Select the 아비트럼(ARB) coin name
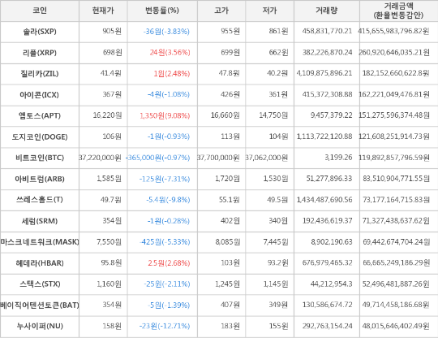Image resolution: width=438 pixels, height=338 pixels. [40, 179]
